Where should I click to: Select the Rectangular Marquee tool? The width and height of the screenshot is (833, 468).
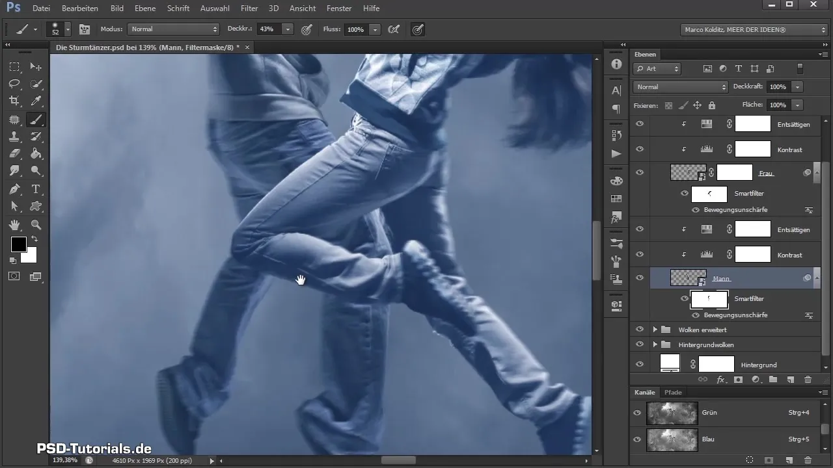pyautogui.click(x=14, y=66)
